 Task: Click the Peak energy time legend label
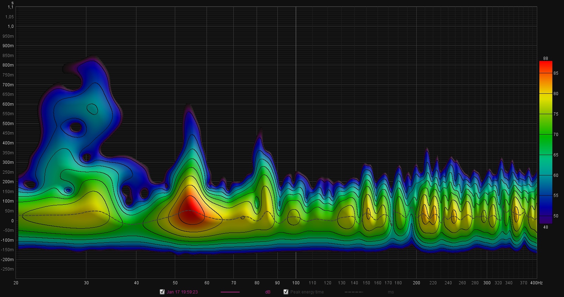tap(307, 292)
